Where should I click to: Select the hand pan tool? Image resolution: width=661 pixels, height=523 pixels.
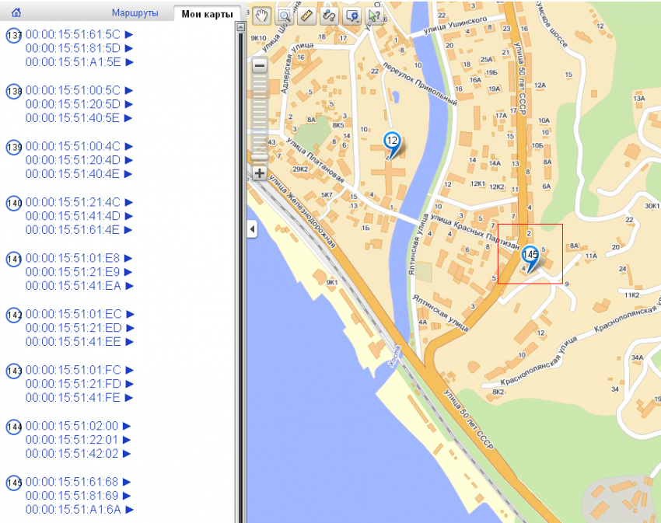tap(262, 16)
